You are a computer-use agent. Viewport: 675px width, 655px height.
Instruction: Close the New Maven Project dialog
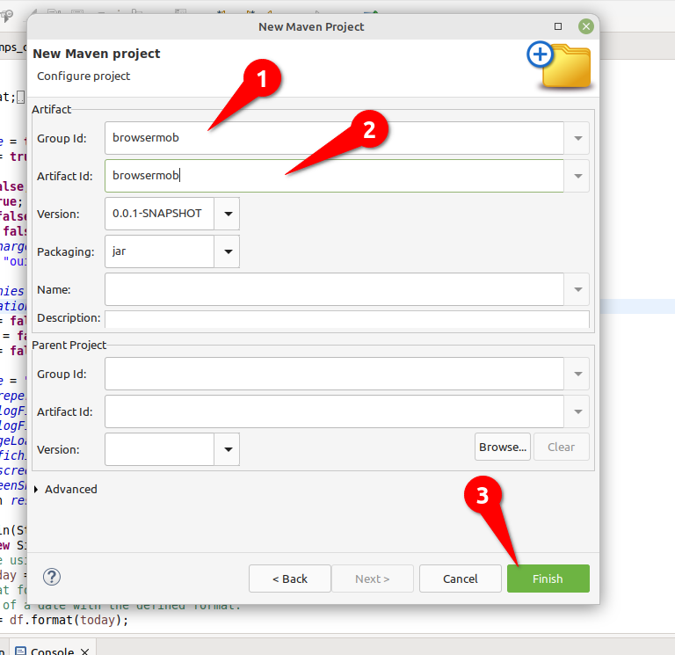[x=585, y=26]
